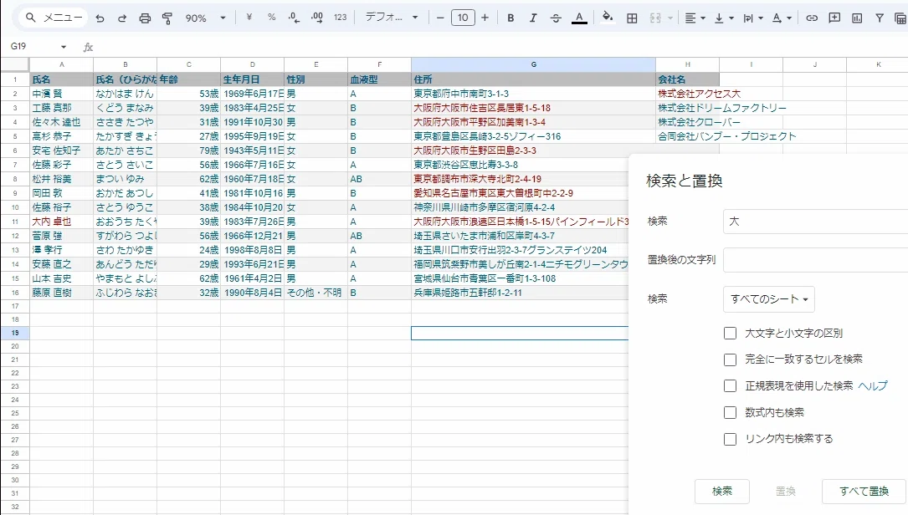Toggle italic formatting

[x=533, y=18]
